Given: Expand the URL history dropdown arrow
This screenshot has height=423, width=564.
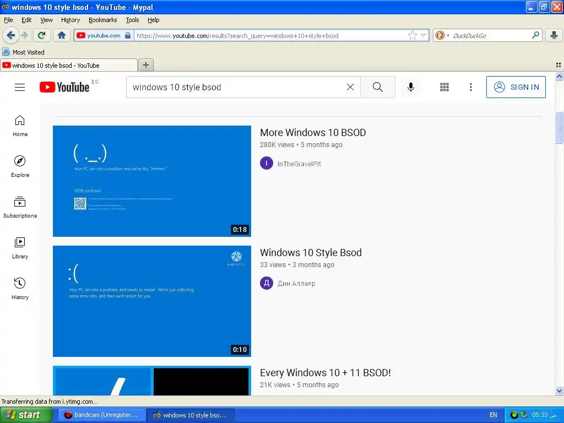Looking at the screenshot, I should (x=424, y=35).
